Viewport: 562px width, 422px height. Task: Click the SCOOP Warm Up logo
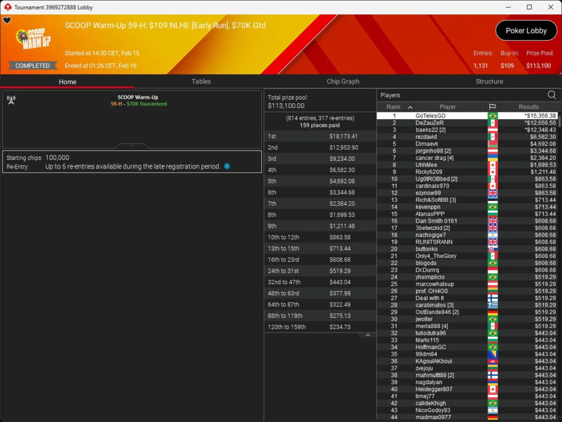[x=33, y=40]
